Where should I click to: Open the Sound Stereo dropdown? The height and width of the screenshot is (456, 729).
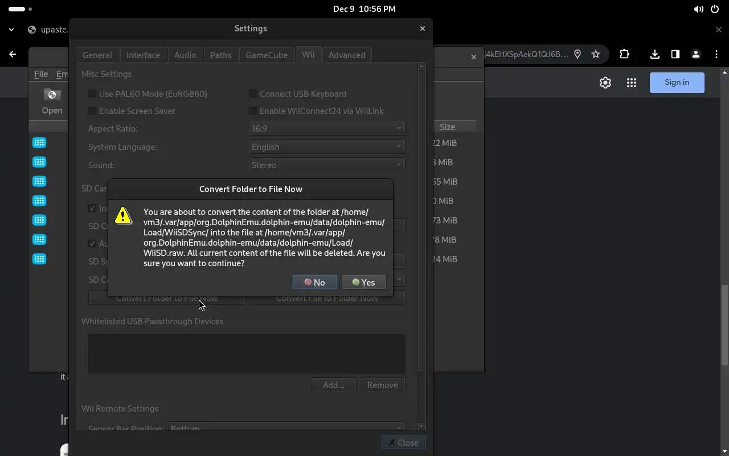click(x=327, y=165)
